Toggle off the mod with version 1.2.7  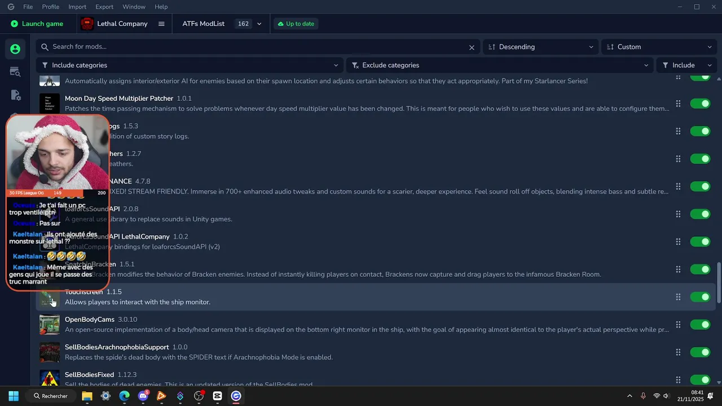pos(700,159)
